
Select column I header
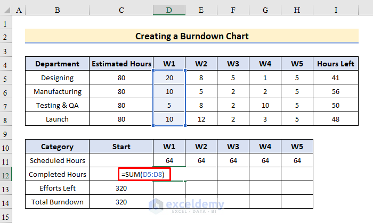[335, 11]
